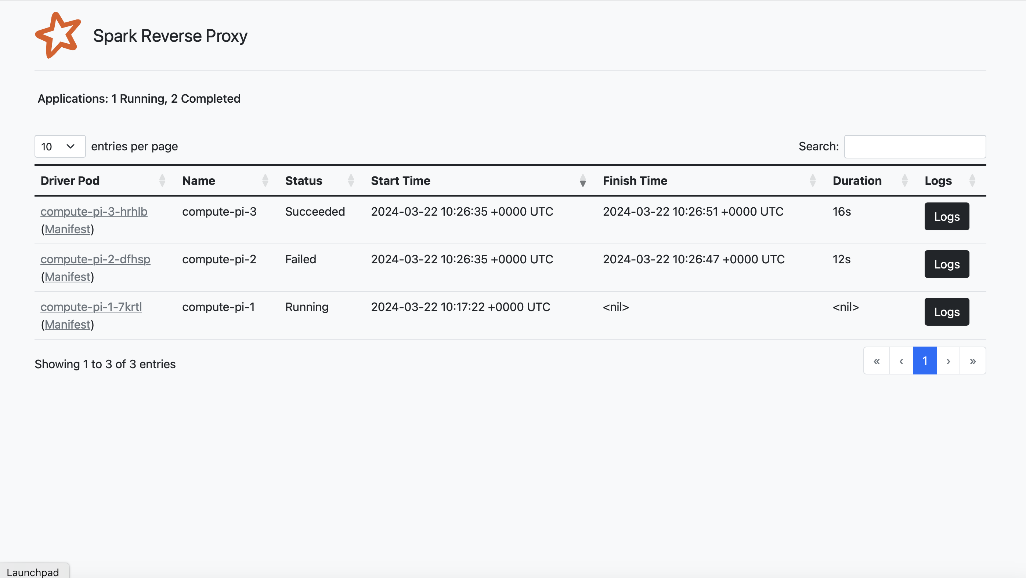The height and width of the screenshot is (578, 1026).
Task: Open Manifest for compute-pi-2-dfhsp
Action: coord(68,277)
